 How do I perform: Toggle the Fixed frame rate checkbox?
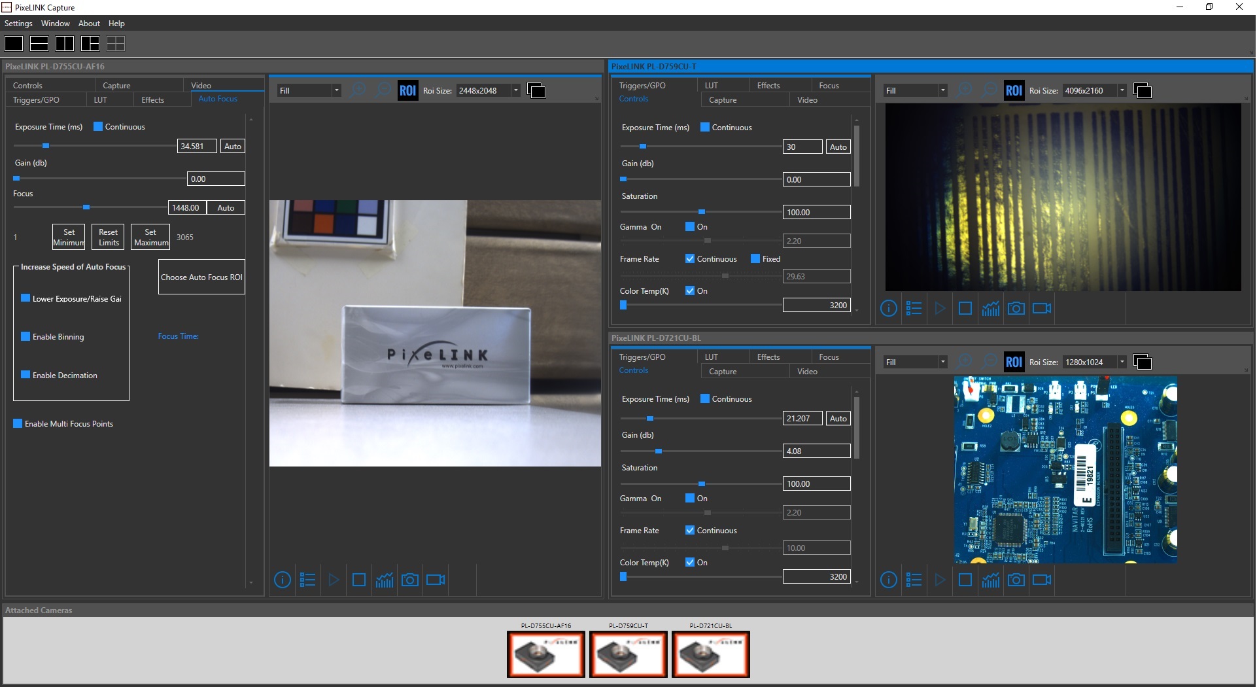[756, 259]
